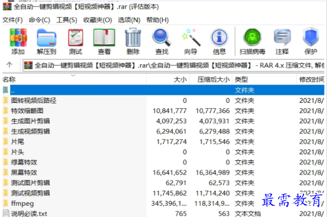327x217 pixels.
Task: Click packed size value 1,715,546
Action: pyautogui.click(x=214, y=141)
